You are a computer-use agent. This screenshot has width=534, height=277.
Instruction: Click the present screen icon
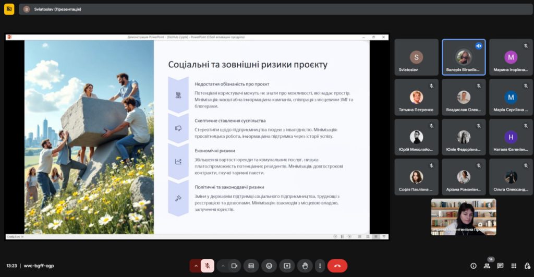pos(287,266)
